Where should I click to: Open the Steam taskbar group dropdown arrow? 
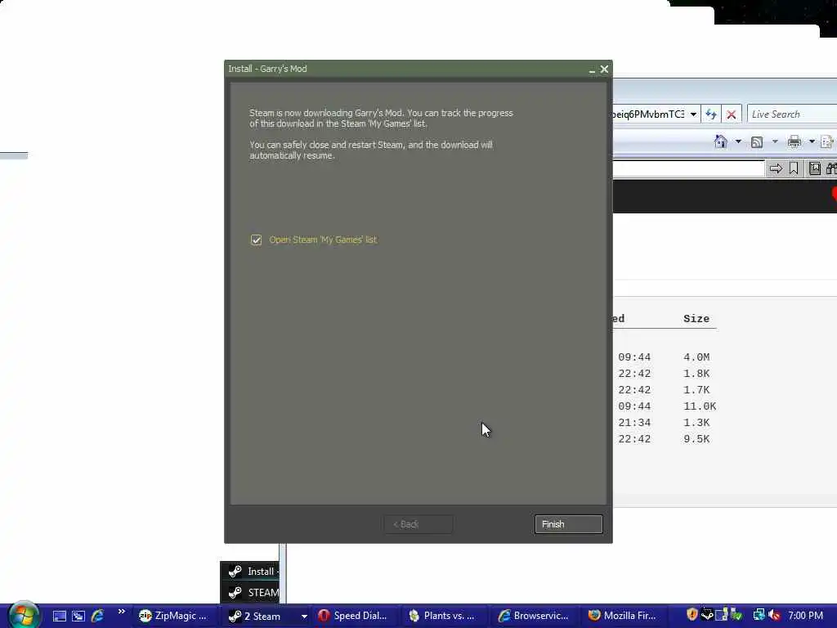coord(304,617)
